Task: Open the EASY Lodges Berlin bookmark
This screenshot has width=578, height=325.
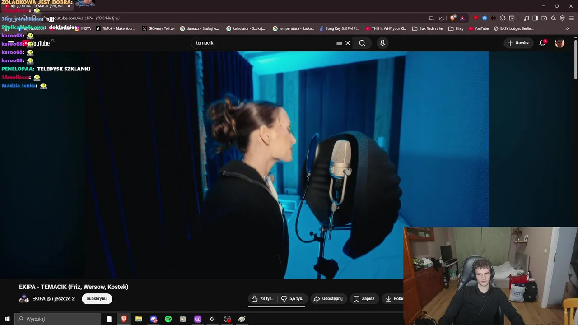Action: [514, 28]
